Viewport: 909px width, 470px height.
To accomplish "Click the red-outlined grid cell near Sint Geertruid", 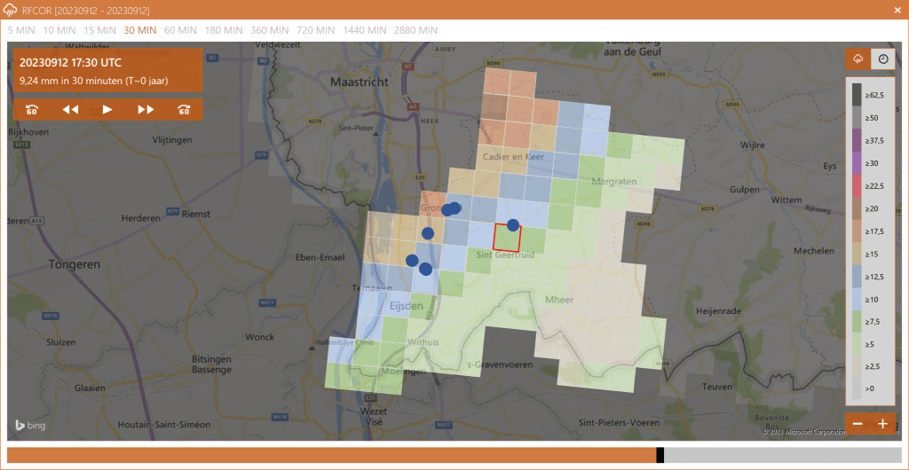I will click(x=506, y=237).
